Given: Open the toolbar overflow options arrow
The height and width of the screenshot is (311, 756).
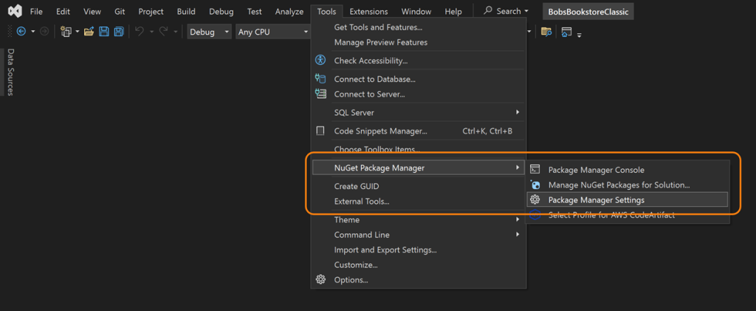Looking at the screenshot, I should (x=579, y=34).
